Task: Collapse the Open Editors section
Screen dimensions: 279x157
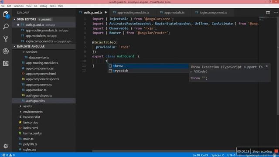Action: [14, 19]
